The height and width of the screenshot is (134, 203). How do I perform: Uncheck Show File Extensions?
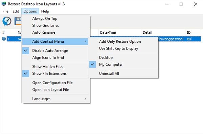(55, 74)
